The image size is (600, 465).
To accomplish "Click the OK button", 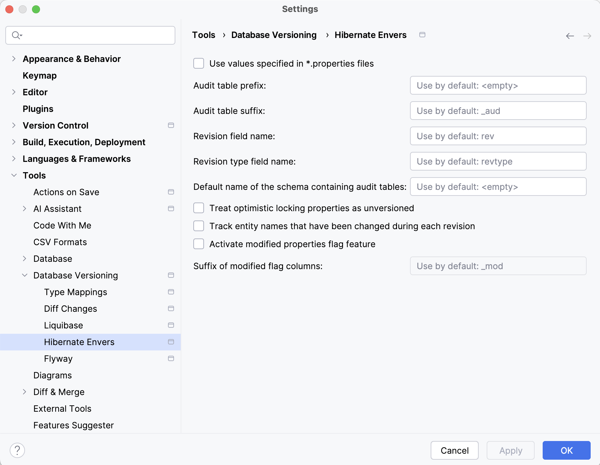I will coord(566,450).
